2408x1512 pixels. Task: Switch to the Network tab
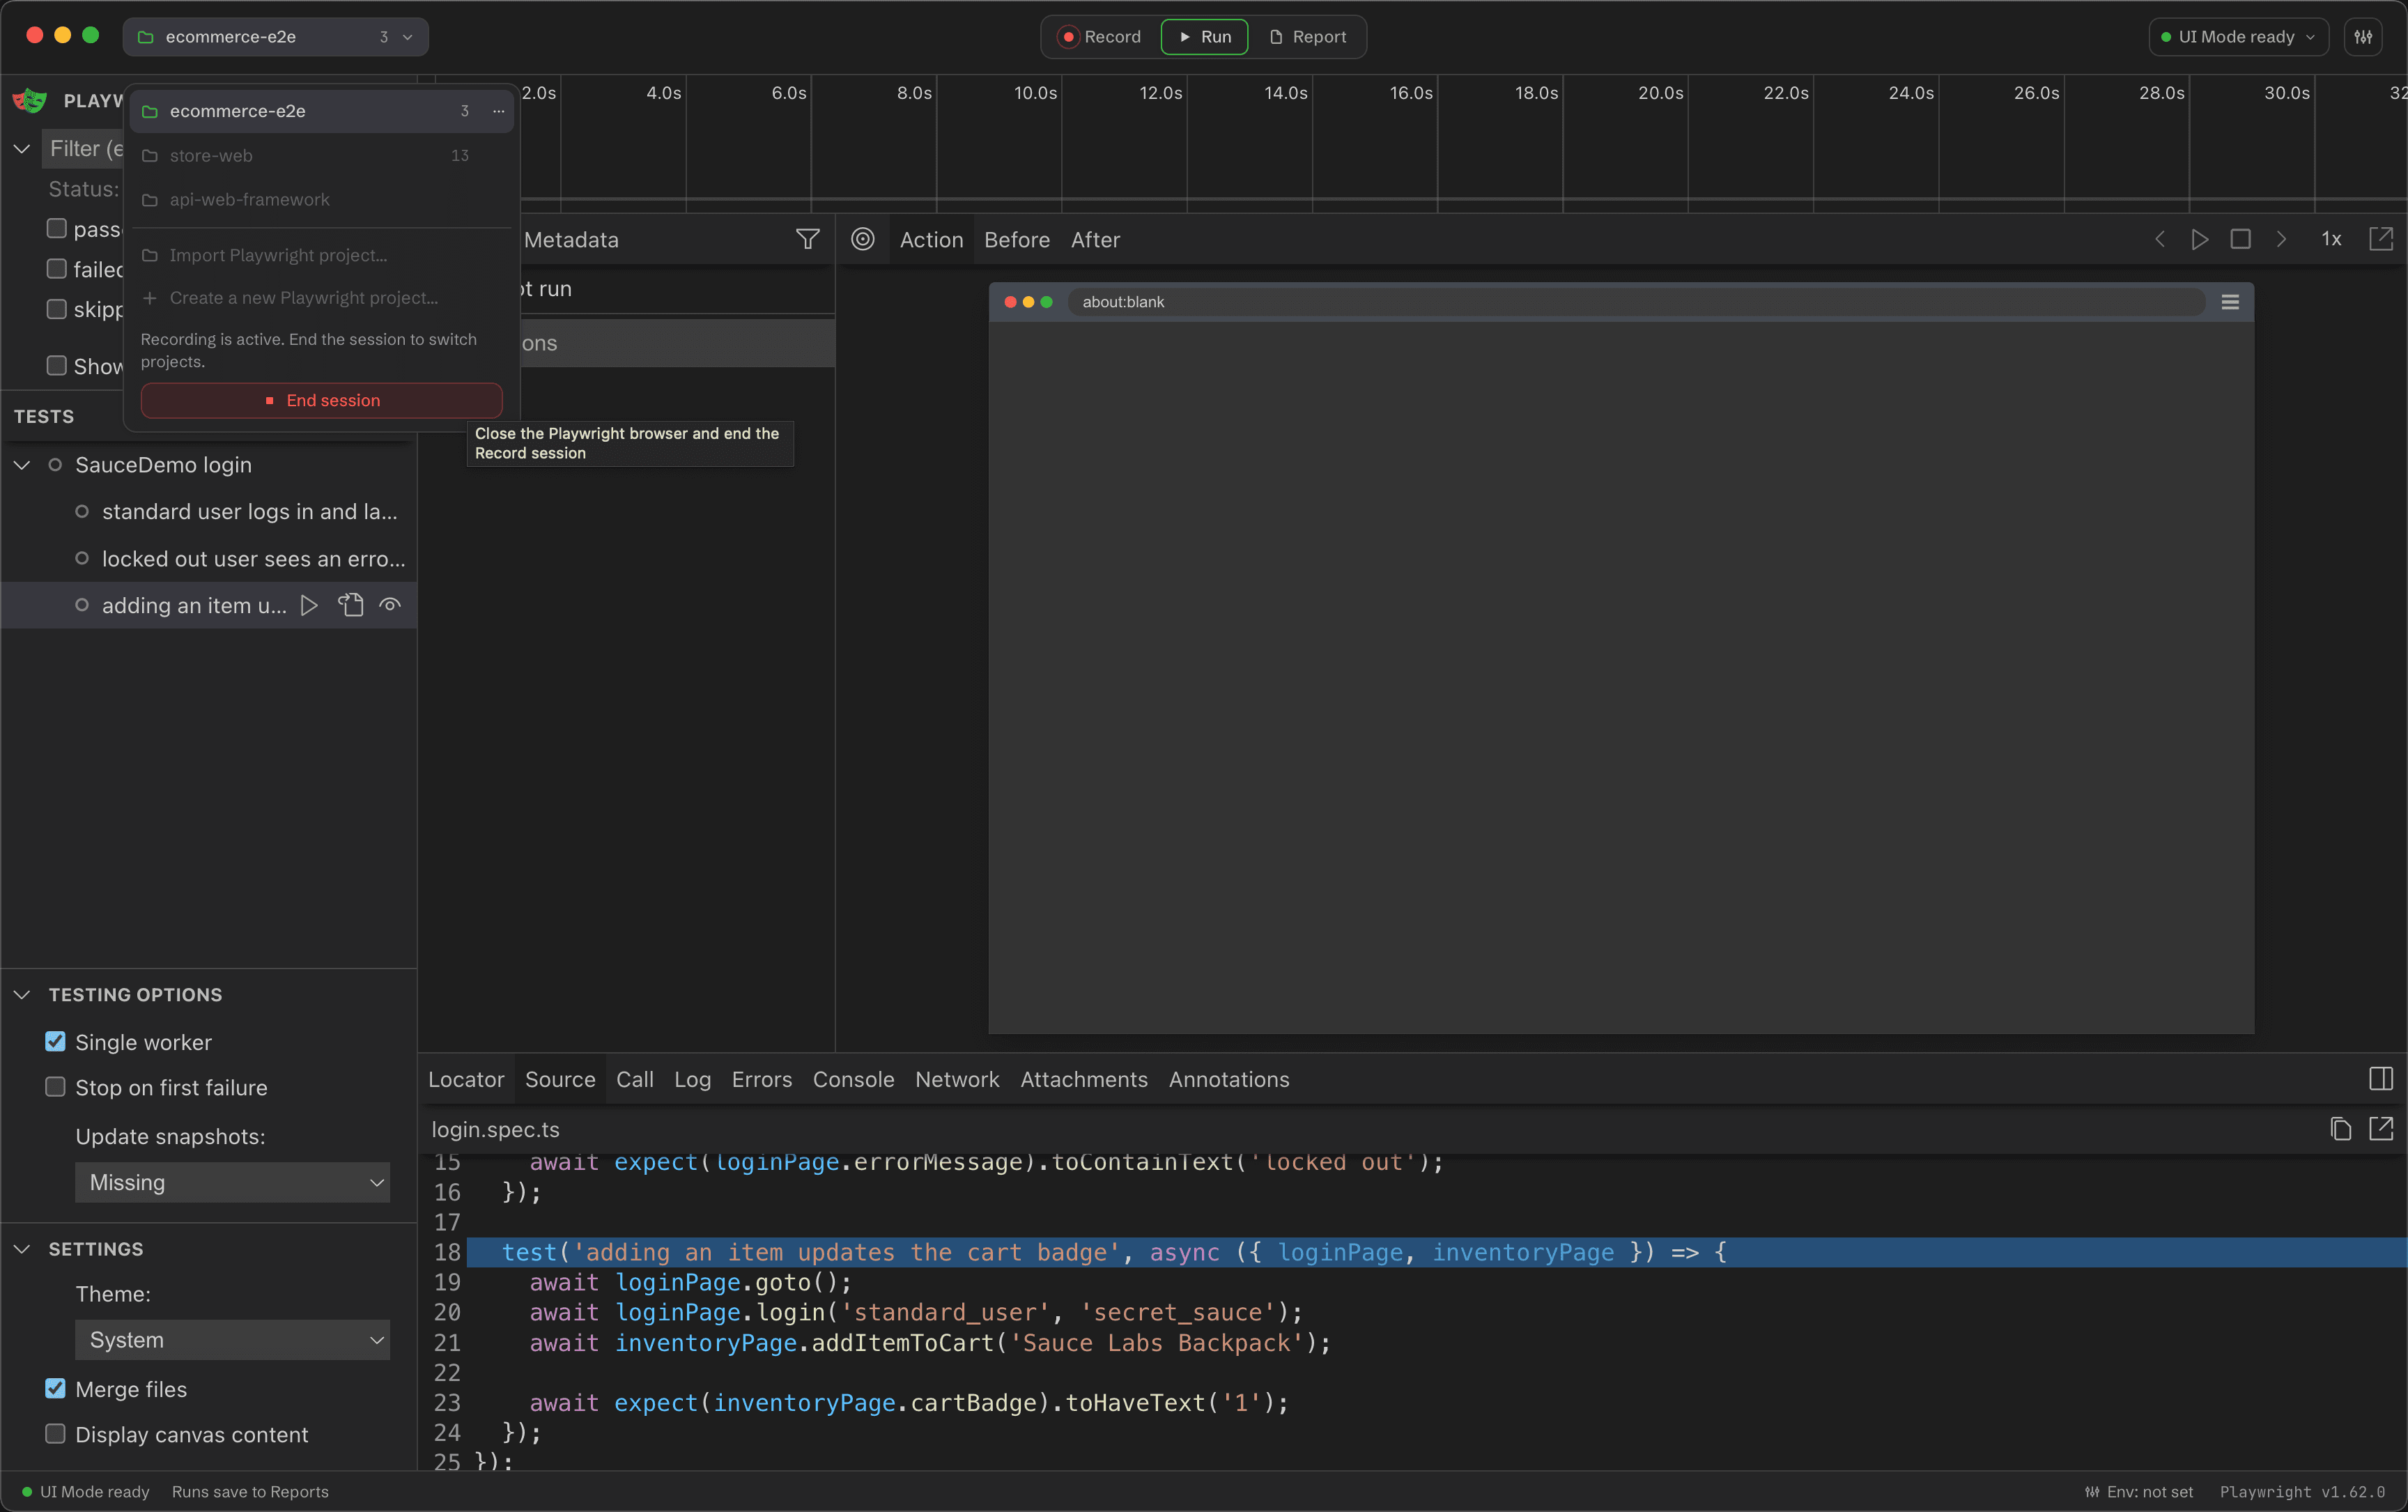click(957, 1079)
